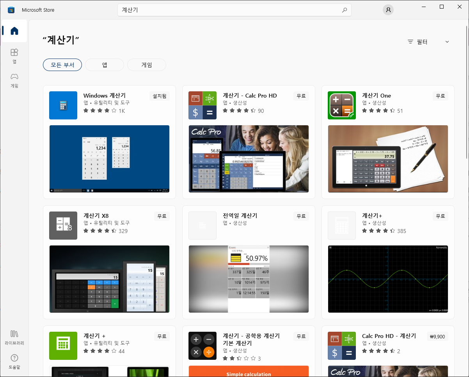Image resolution: width=469 pixels, height=377 pixels.
Task: Enable the 앱 results filter
Action: click(x=104, y=65)
